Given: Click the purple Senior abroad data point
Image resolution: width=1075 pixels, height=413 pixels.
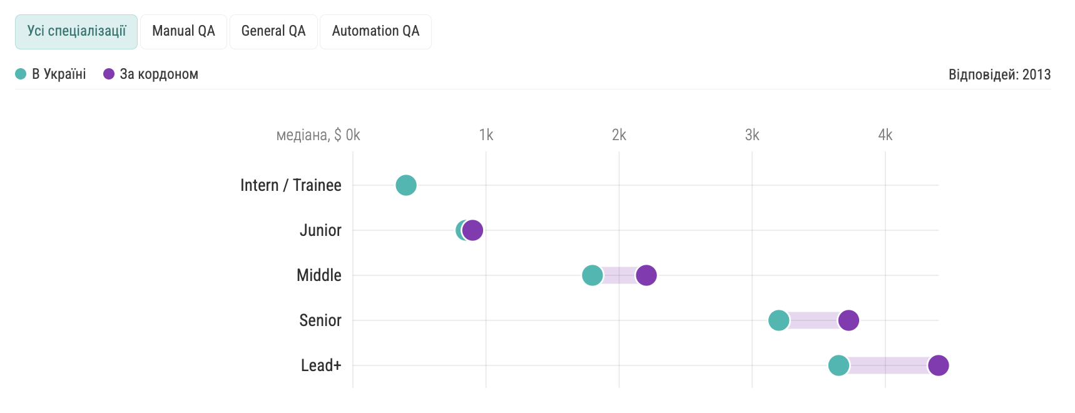Looking at the screenshot, I should 848,320.
